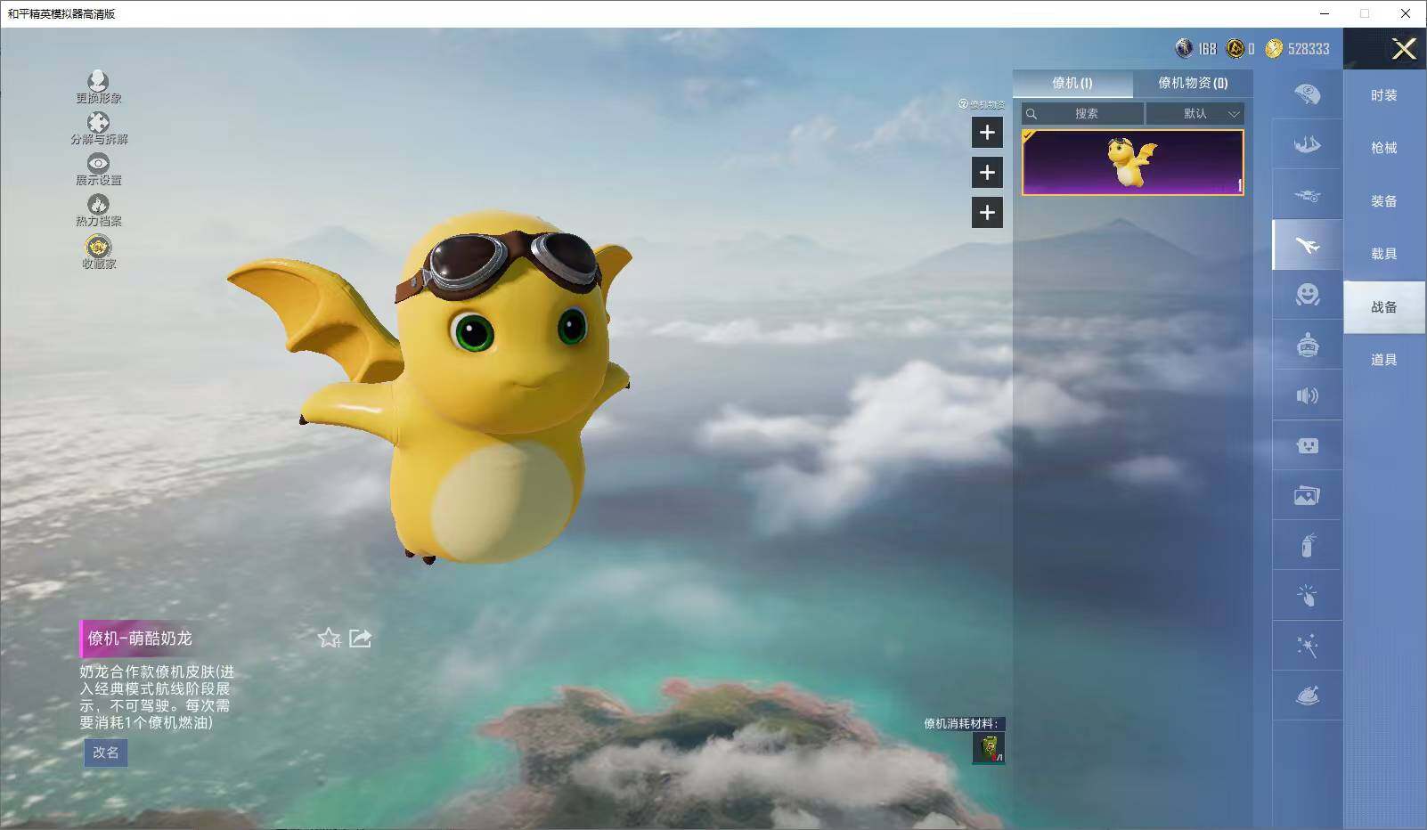Click the 搜索 search field

click(1082, 113)
